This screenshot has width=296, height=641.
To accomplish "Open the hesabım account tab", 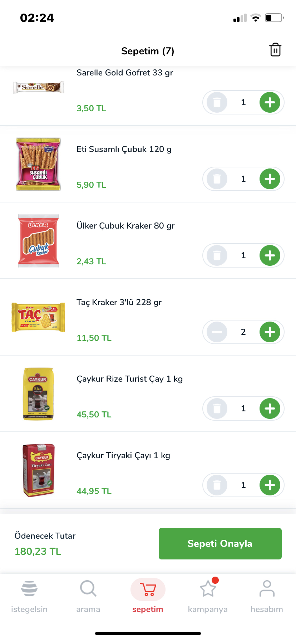I will 267,596.
